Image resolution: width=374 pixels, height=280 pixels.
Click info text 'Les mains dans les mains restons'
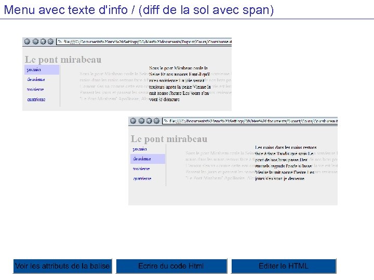[x=286, y=147]
